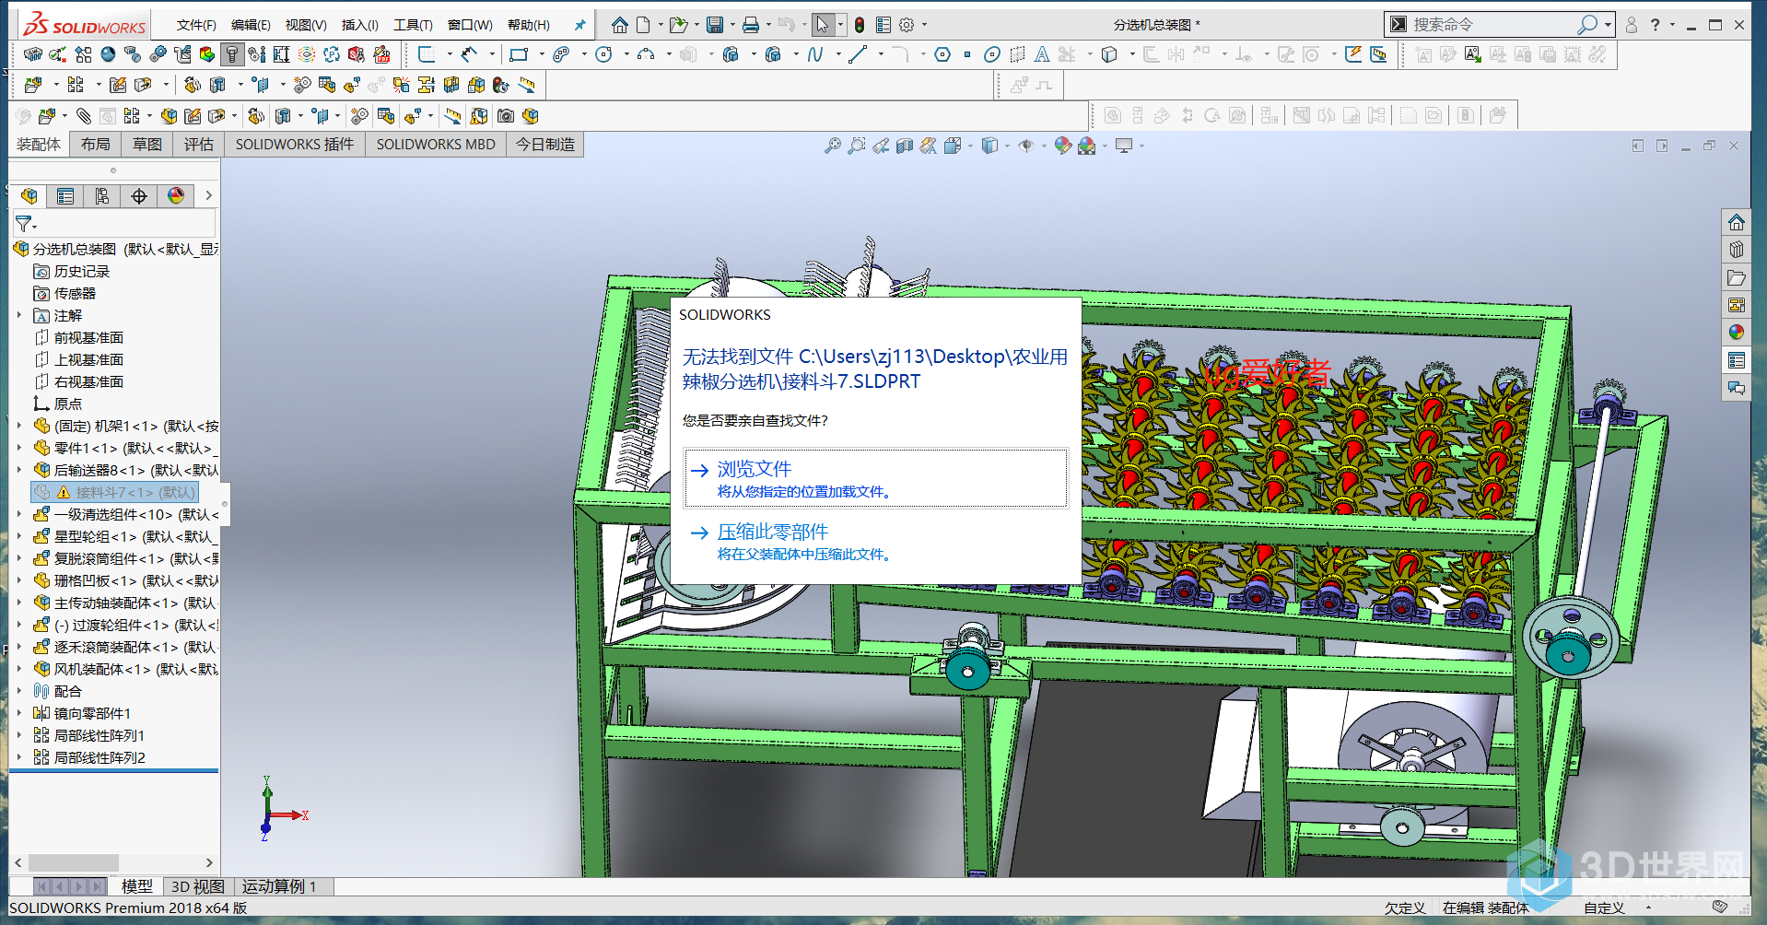Switch to the DisplayManager panel tab
This screenshot has width=1767, height=925.
(176, 195)
